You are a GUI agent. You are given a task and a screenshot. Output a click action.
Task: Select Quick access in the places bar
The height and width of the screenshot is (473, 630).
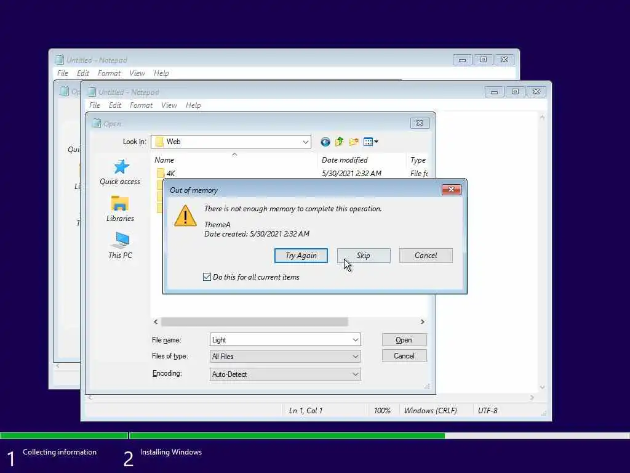point(120,172)
